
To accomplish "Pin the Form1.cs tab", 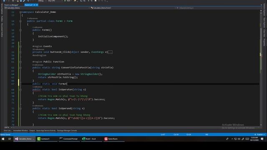I will pyautogui.click(x=34, y=5).
